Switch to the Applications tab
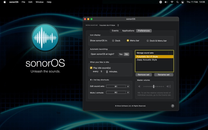The height and width of the screenshot is (130, 208). pyautogui.click(x=128, y=31)
